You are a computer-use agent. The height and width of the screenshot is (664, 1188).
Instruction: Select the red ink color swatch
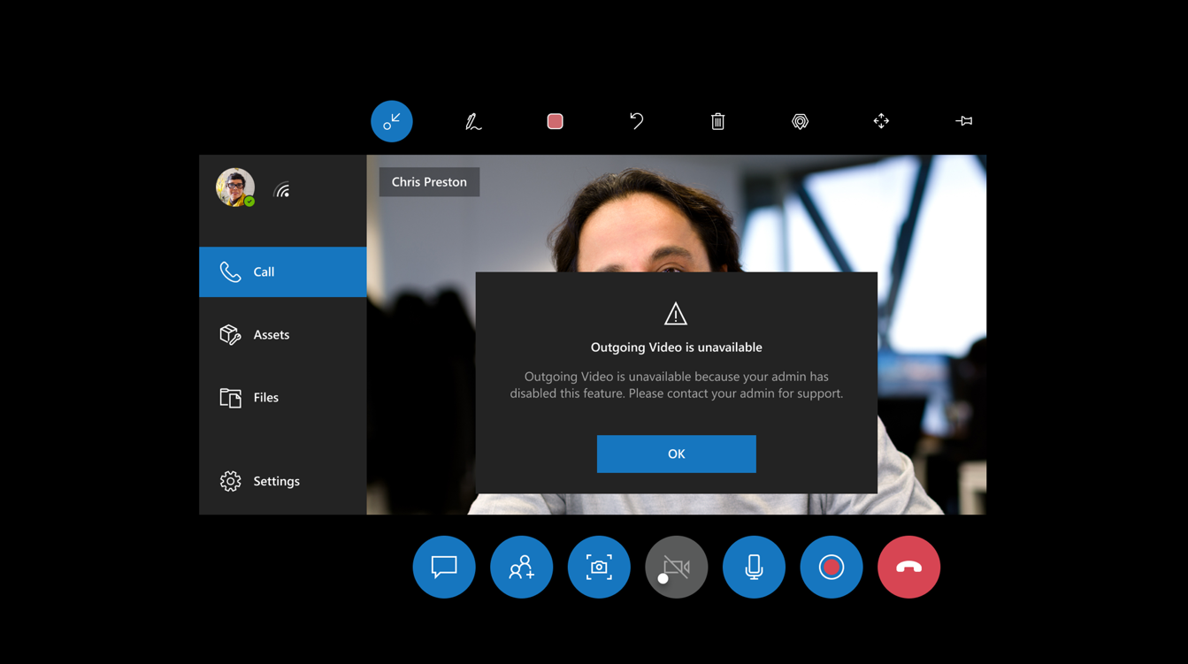(x=555, y=121)
